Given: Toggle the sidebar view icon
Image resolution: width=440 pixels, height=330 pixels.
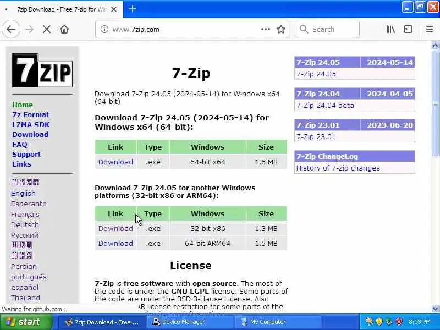Looking at the screenshot, I should [x=408, y=29].
